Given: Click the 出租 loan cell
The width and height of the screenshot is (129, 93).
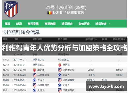Looking at the screenshot, I should pyautogui.click(x=104, y=80).
